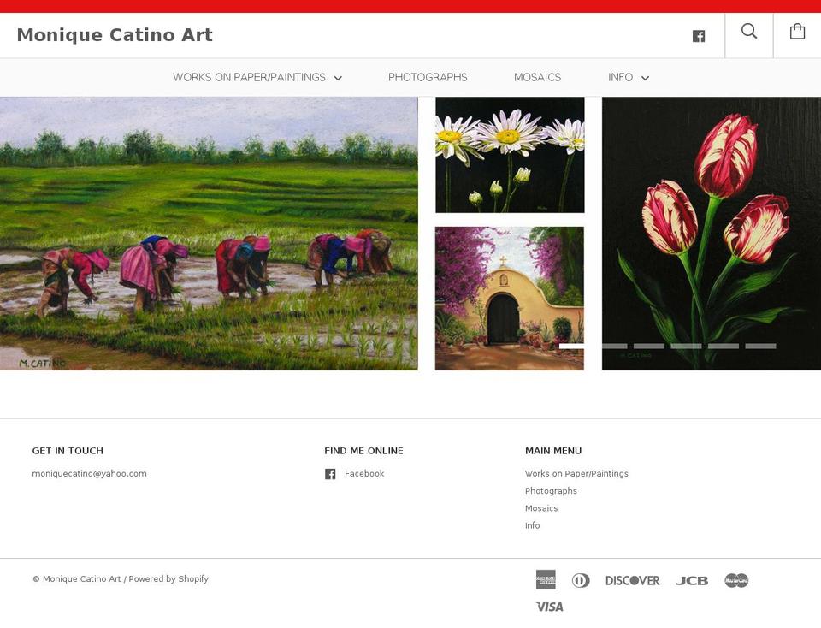Image resolution: width=821 pixels, height=628 pixels.
Task: Open the Info nav item
Action: 620,78
